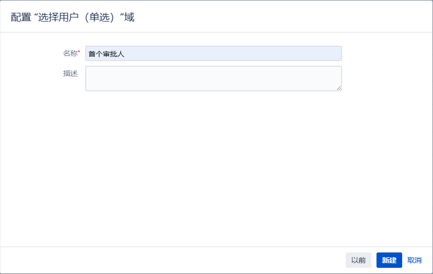Screen dimensions: 433x274
Task: Click the 描述 textarea resize handle
Action: coord(338,88)
